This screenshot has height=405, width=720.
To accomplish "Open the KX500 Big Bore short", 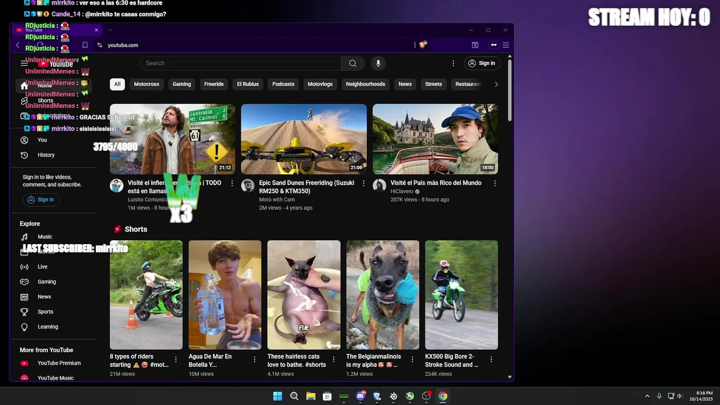I will [x=462, y=295].
